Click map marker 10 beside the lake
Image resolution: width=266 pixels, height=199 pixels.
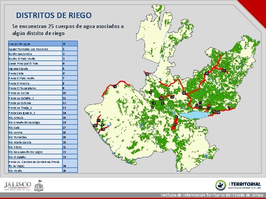pos(214,111)
